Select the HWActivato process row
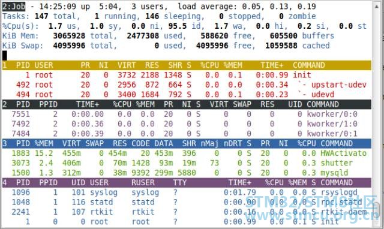This screenshot has height=229, width=384. (x=187, y=153)
